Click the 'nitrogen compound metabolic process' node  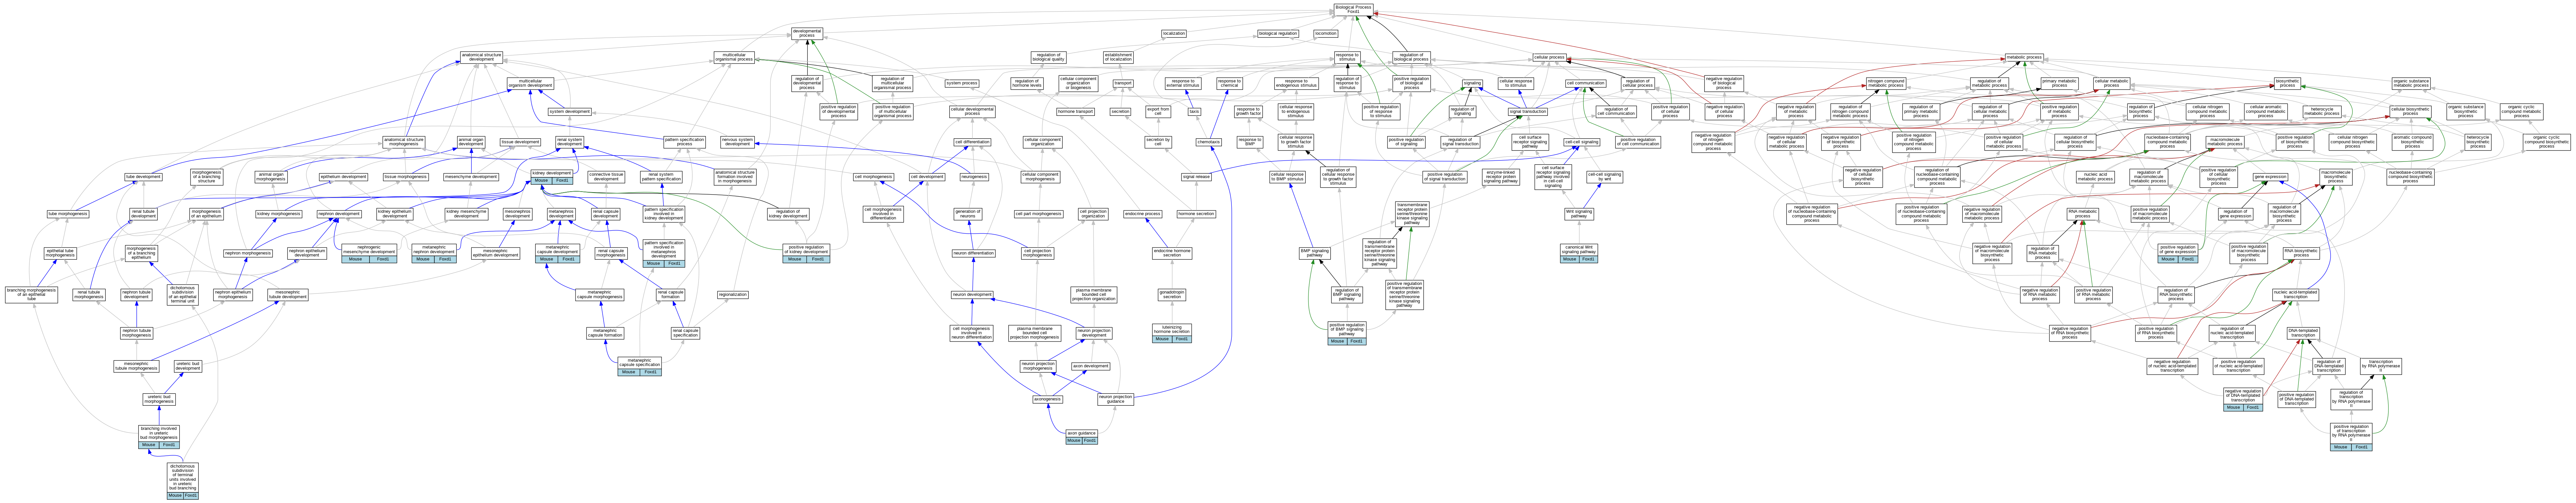tap(1886, 83)
